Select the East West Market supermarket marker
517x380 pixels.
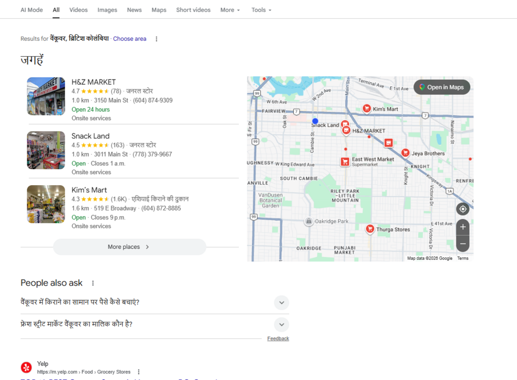345,161
